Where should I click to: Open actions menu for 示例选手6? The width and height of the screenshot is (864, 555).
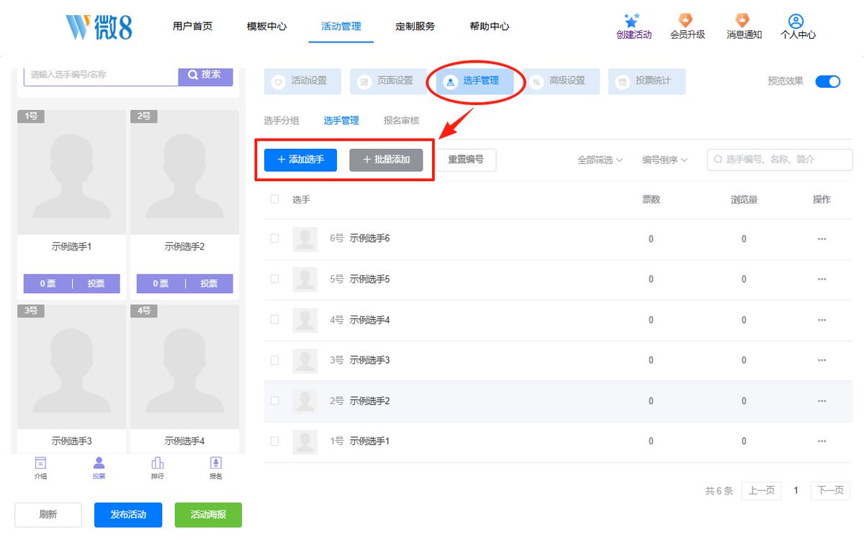pyautogui.click(x=822, y=239)
